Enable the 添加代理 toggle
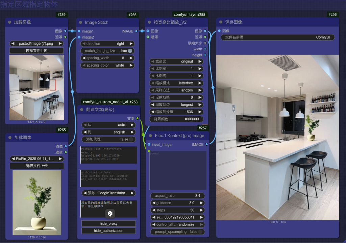 pos(131,139)
